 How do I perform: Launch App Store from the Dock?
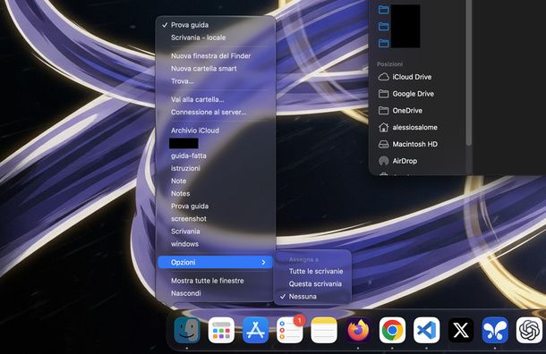(255, 330)
